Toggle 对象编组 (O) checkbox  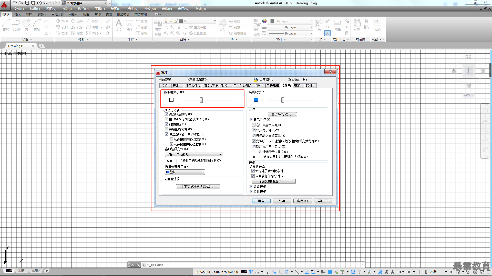(x=167, y=124)
